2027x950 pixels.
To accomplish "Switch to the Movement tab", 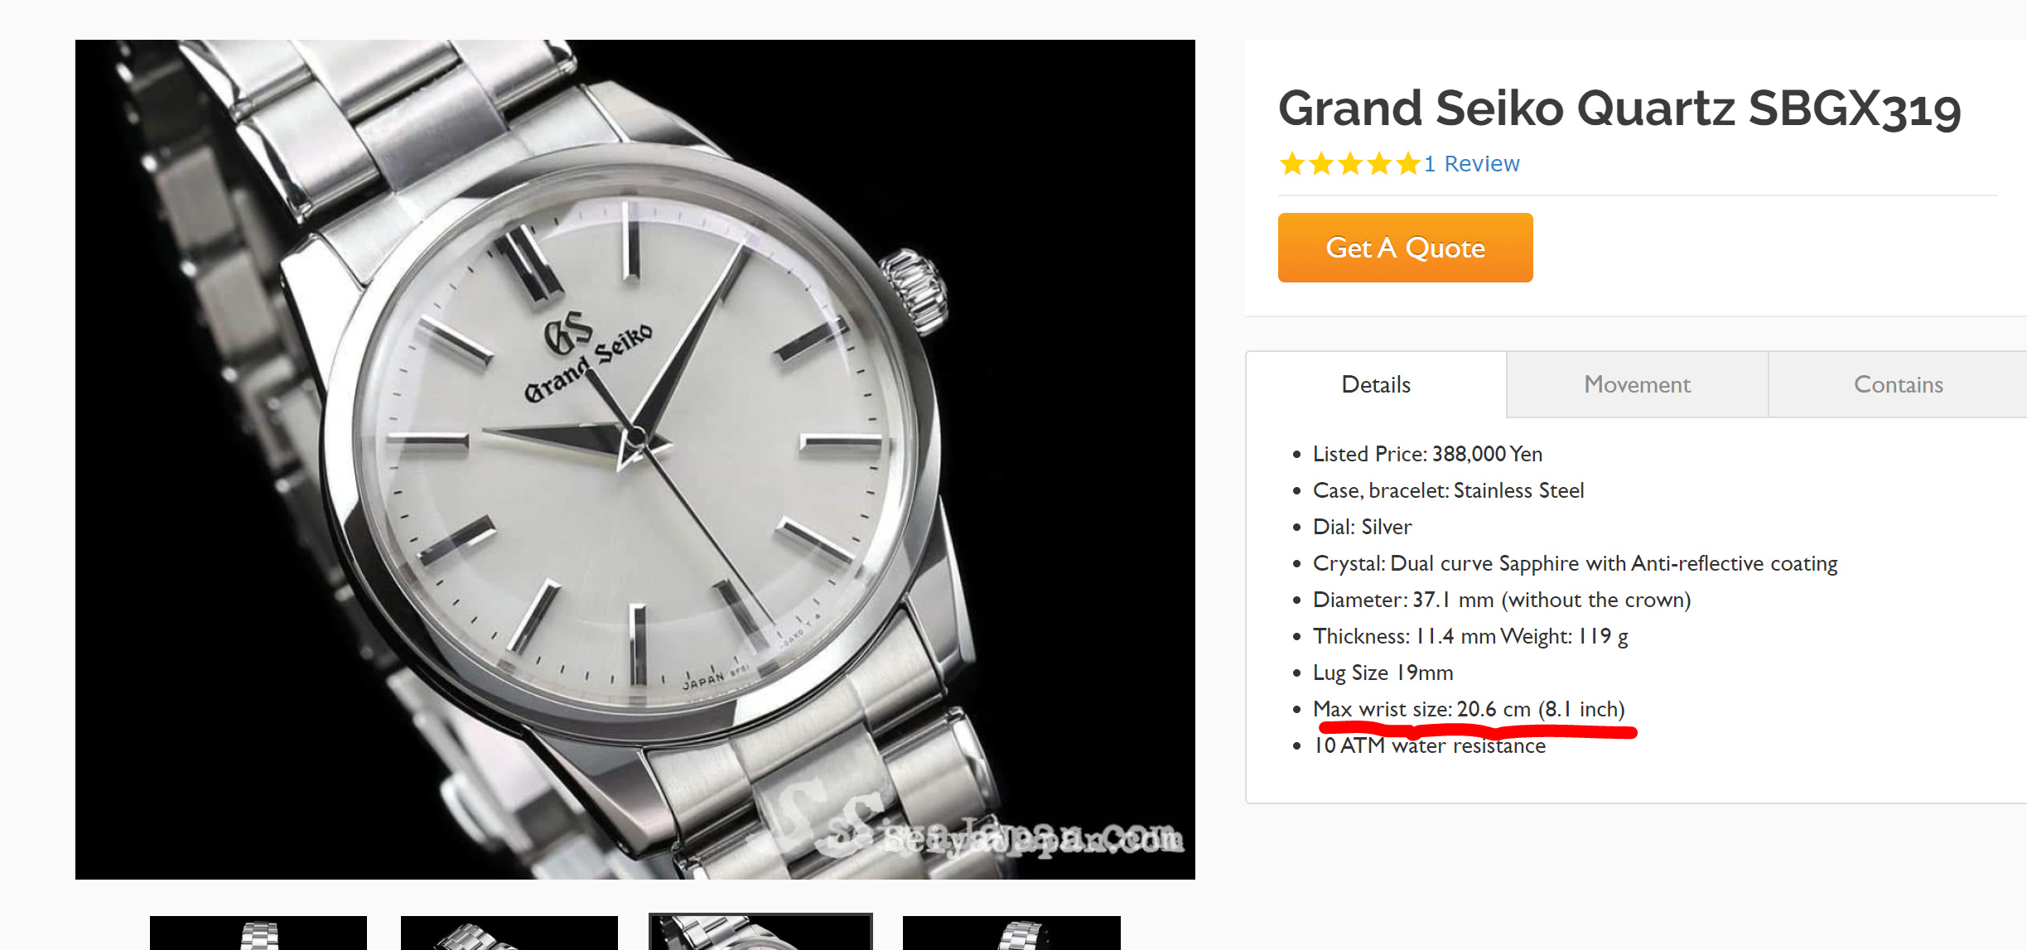I will [x=1637, y=384].
